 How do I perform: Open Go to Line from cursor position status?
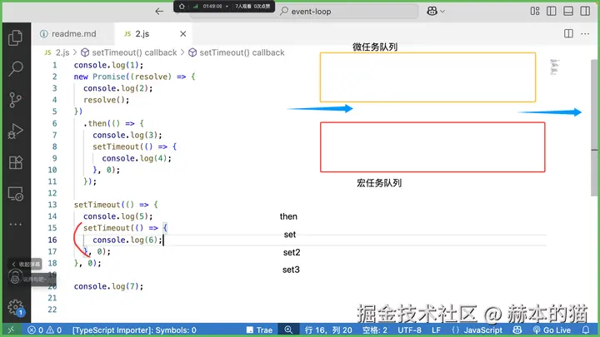click(328, 330)
